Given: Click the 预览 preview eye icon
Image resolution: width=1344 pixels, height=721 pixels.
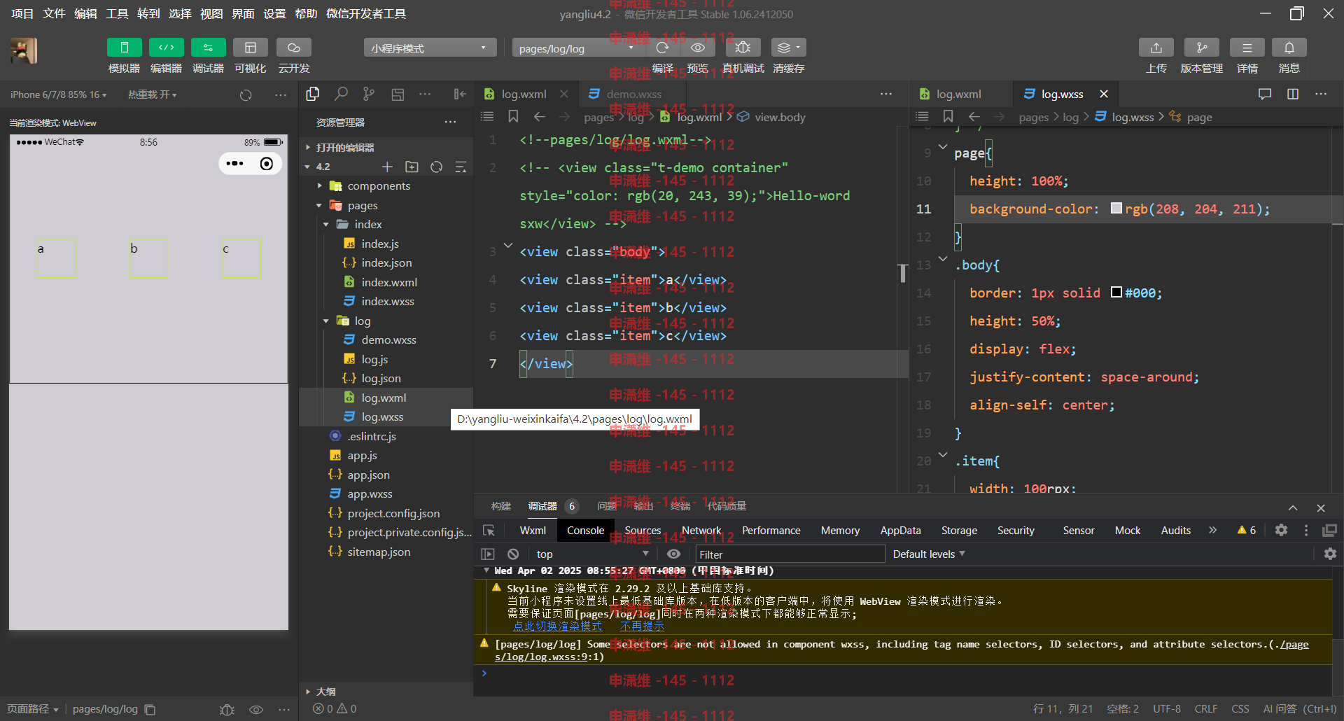Looking at the screenshot, I should pos(698,48).
